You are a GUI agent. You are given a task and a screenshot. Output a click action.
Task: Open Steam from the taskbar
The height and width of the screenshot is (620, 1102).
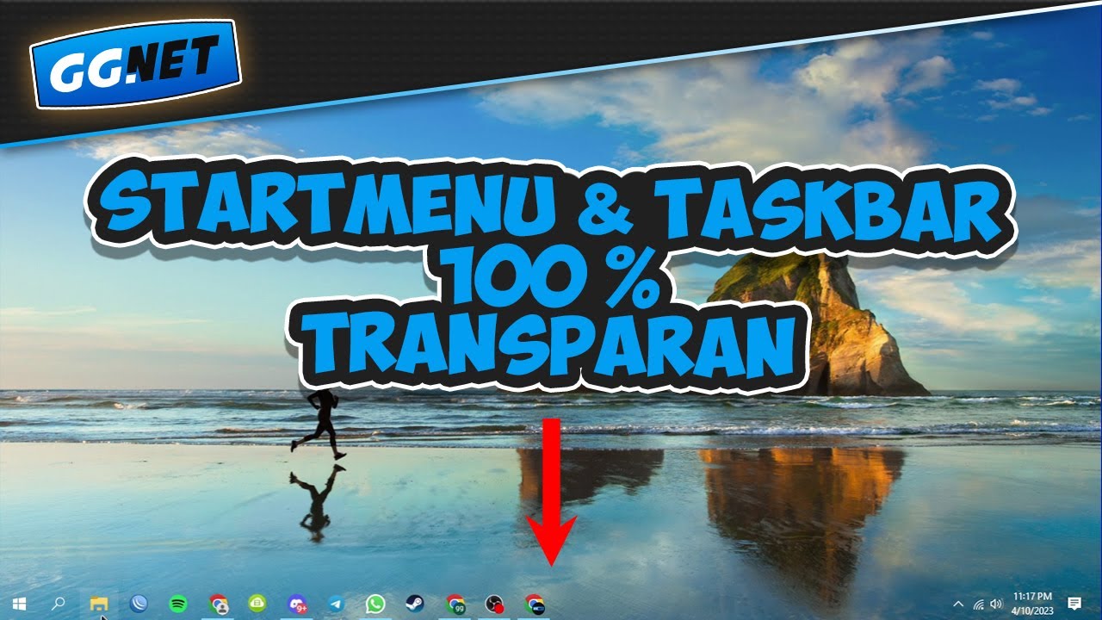[415, 604]
